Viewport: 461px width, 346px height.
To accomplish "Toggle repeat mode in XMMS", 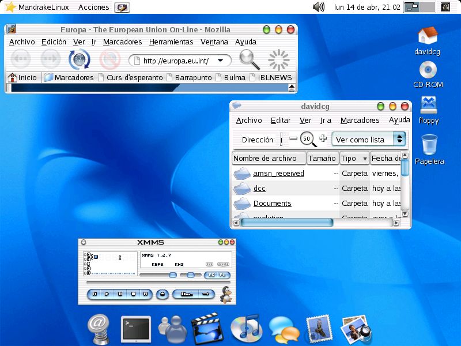I will [206, 294].
